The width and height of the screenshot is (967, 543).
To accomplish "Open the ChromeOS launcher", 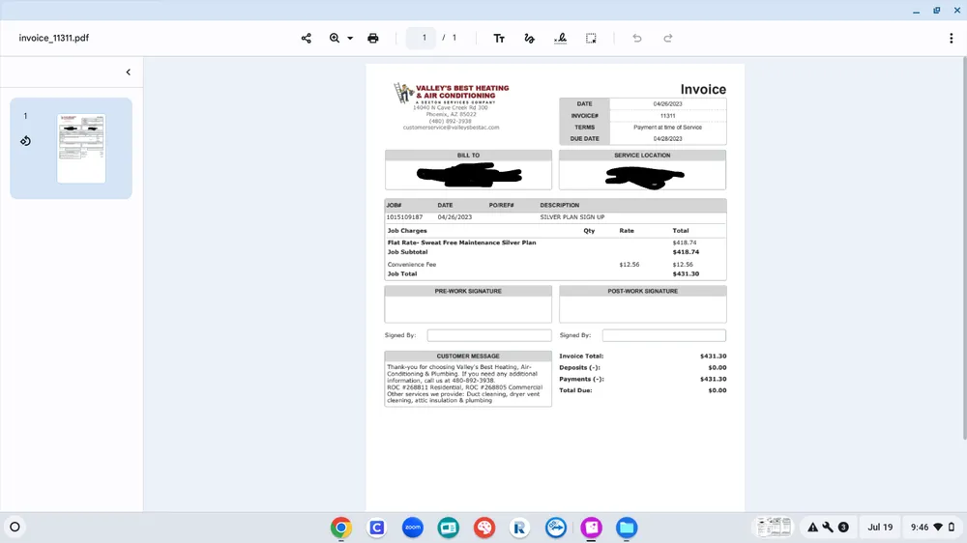I will (x=15, y=528).
